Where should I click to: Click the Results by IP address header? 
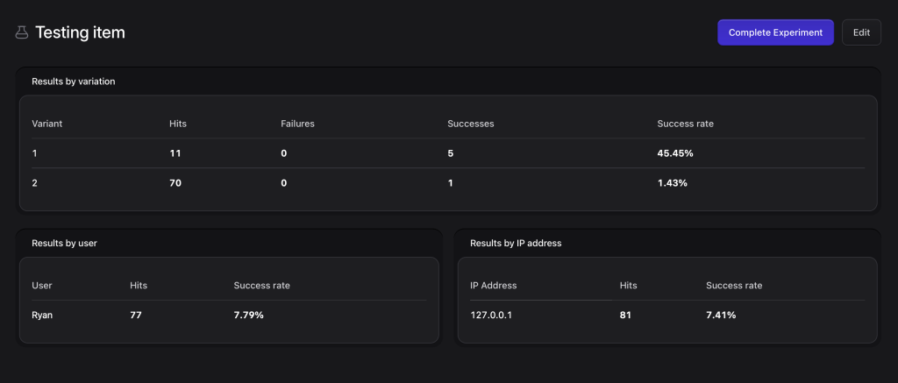point(516,243)
